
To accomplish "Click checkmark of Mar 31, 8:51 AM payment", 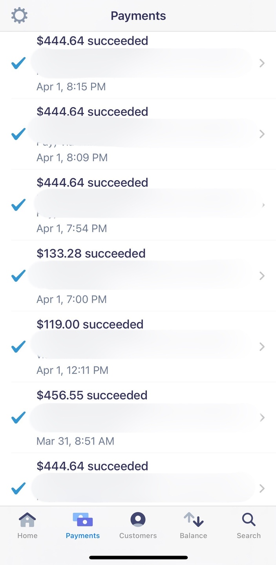I will (18, 418).
